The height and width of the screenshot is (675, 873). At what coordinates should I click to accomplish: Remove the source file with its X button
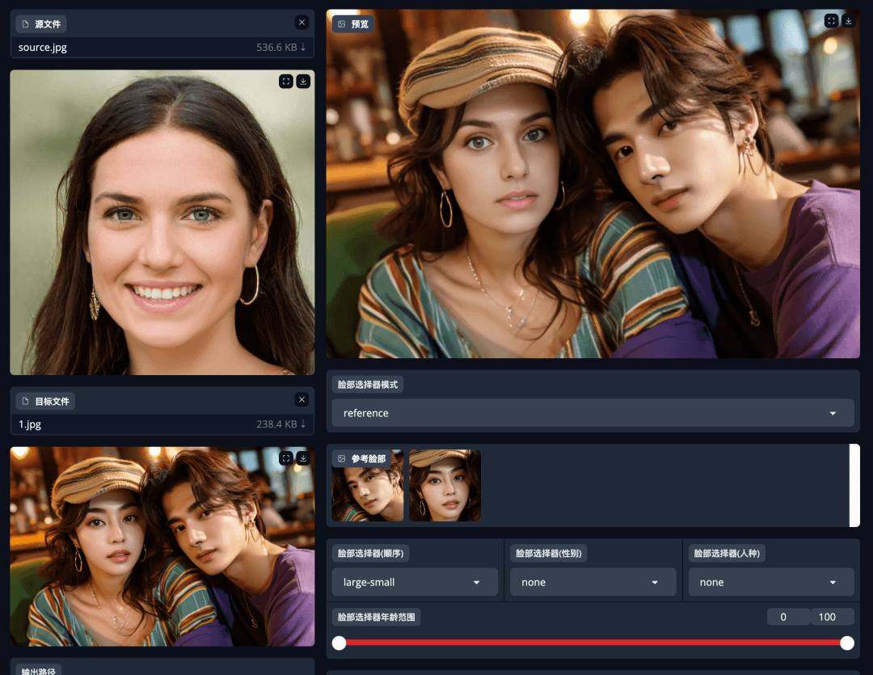(x=302, y=23)
